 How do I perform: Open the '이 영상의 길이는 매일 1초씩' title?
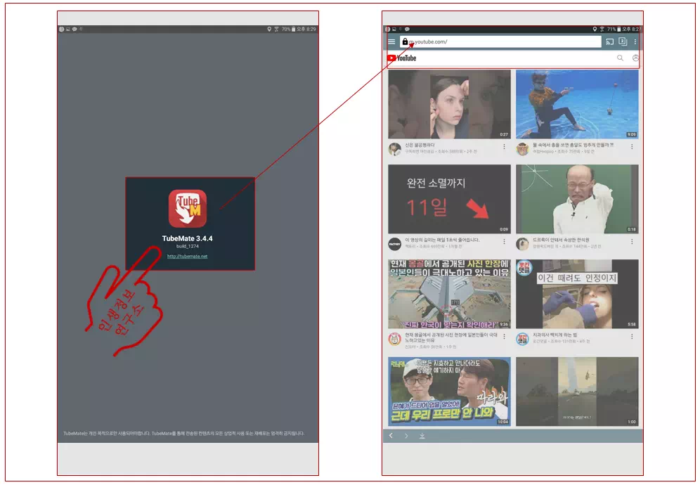442,240
